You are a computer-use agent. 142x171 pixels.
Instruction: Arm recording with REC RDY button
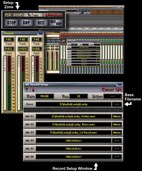(x=56, y=23)
